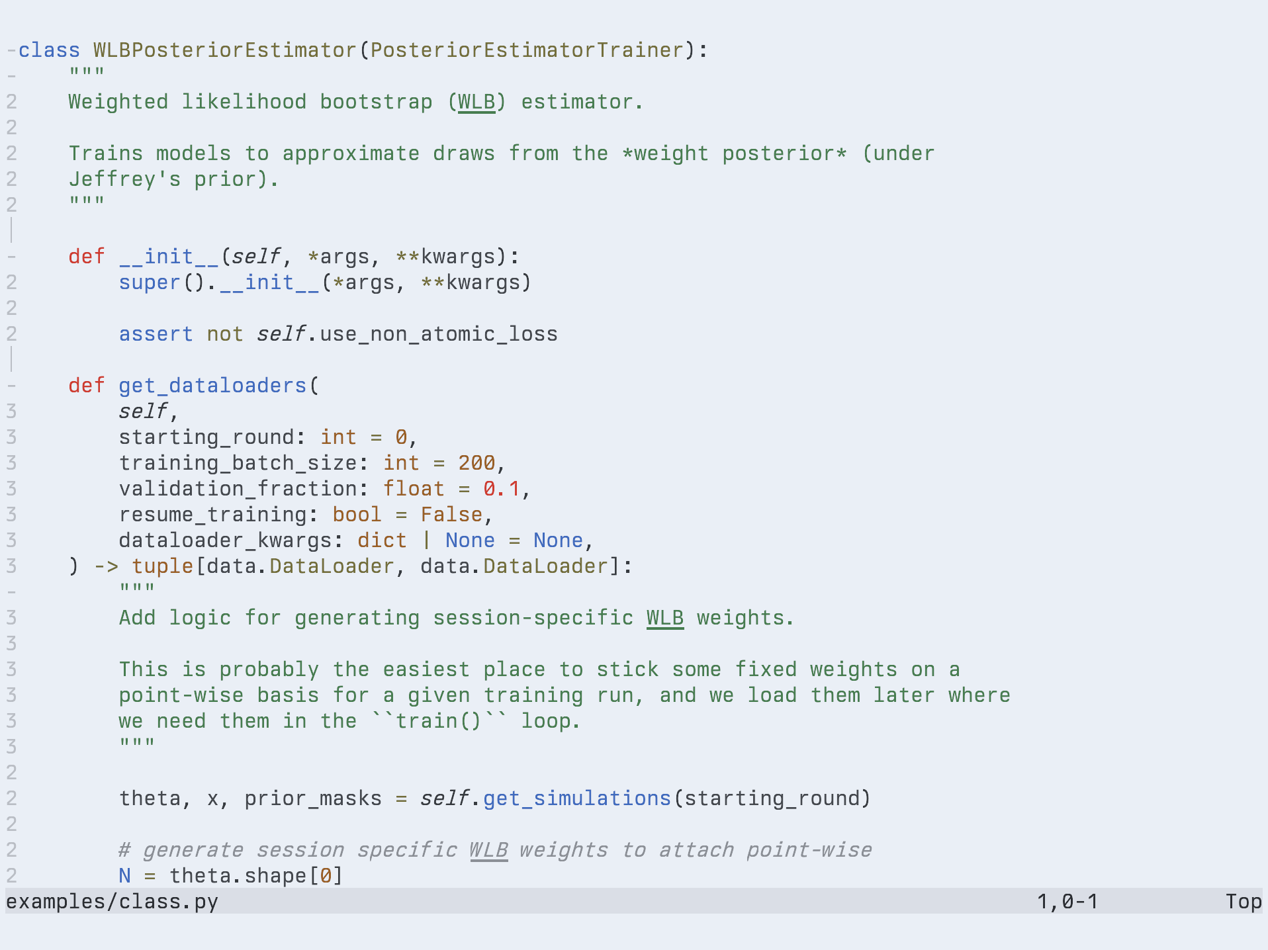Collapse the get_dataloaders docstring fold marker

point(11,592)
